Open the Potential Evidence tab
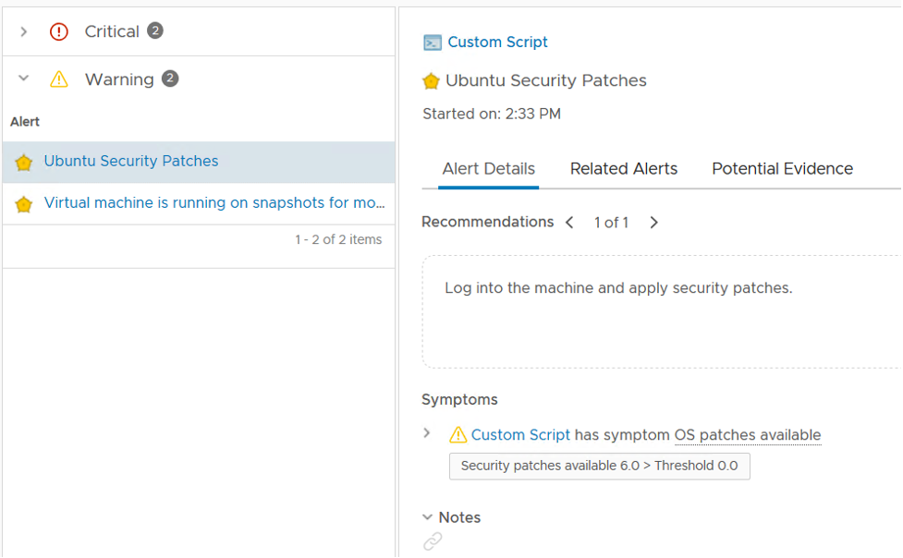Viewport: 903px width, 558px height. [782, 169]
